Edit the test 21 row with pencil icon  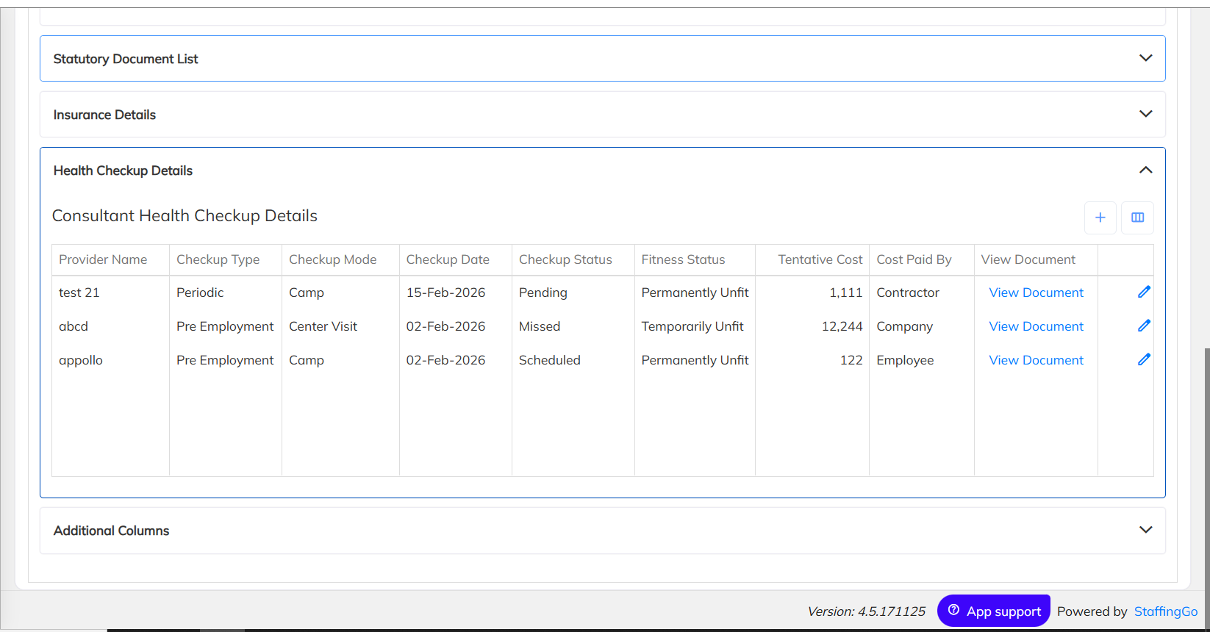[1144, 292]
